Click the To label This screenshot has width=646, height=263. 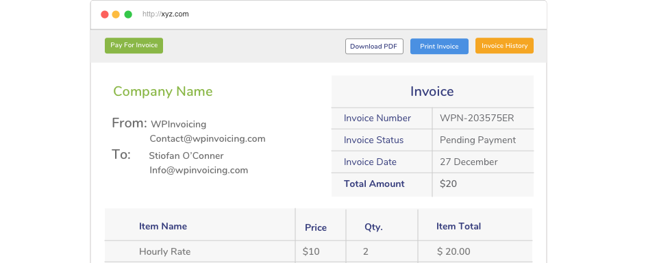121,154
